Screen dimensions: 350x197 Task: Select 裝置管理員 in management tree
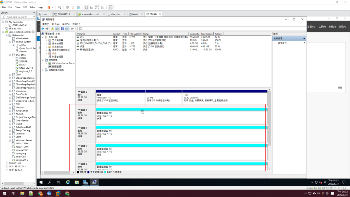point(57,57)
